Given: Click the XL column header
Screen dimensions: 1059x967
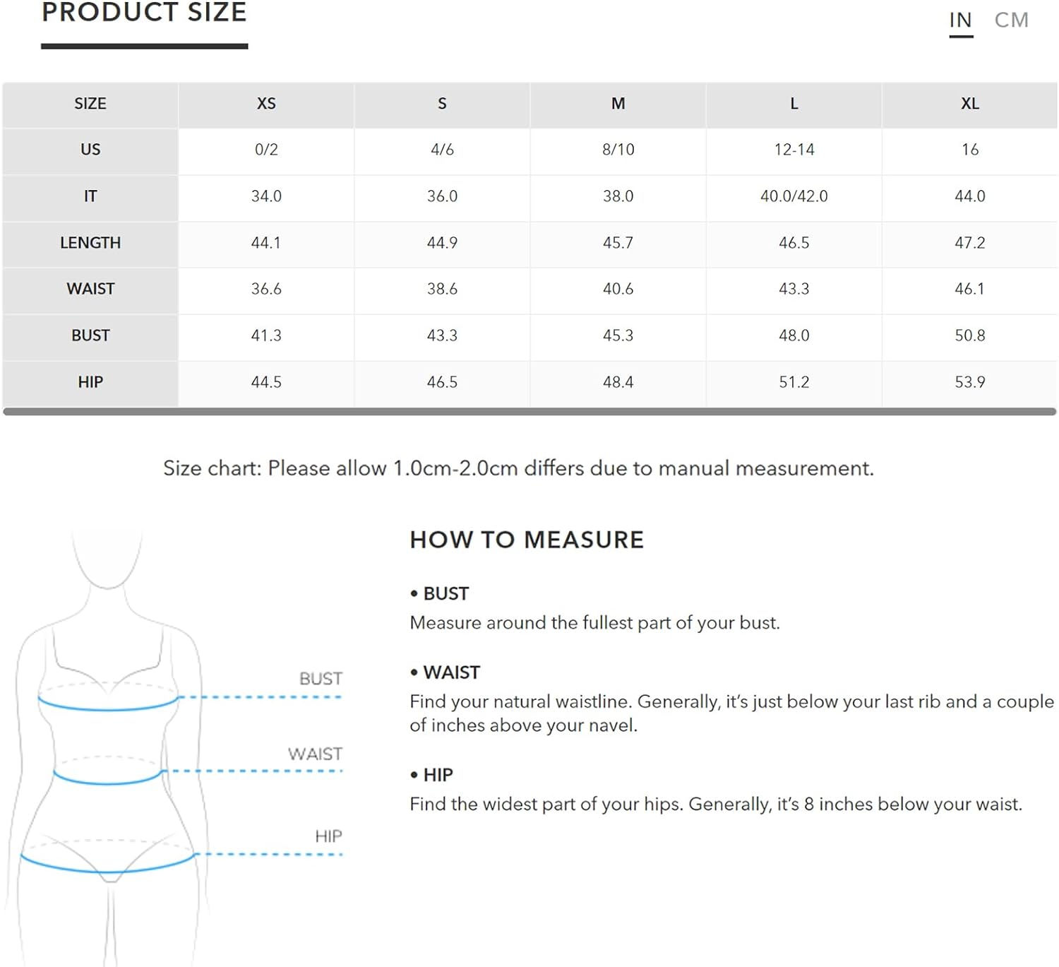Looking at the screenshot, I should tap(970, 104).
